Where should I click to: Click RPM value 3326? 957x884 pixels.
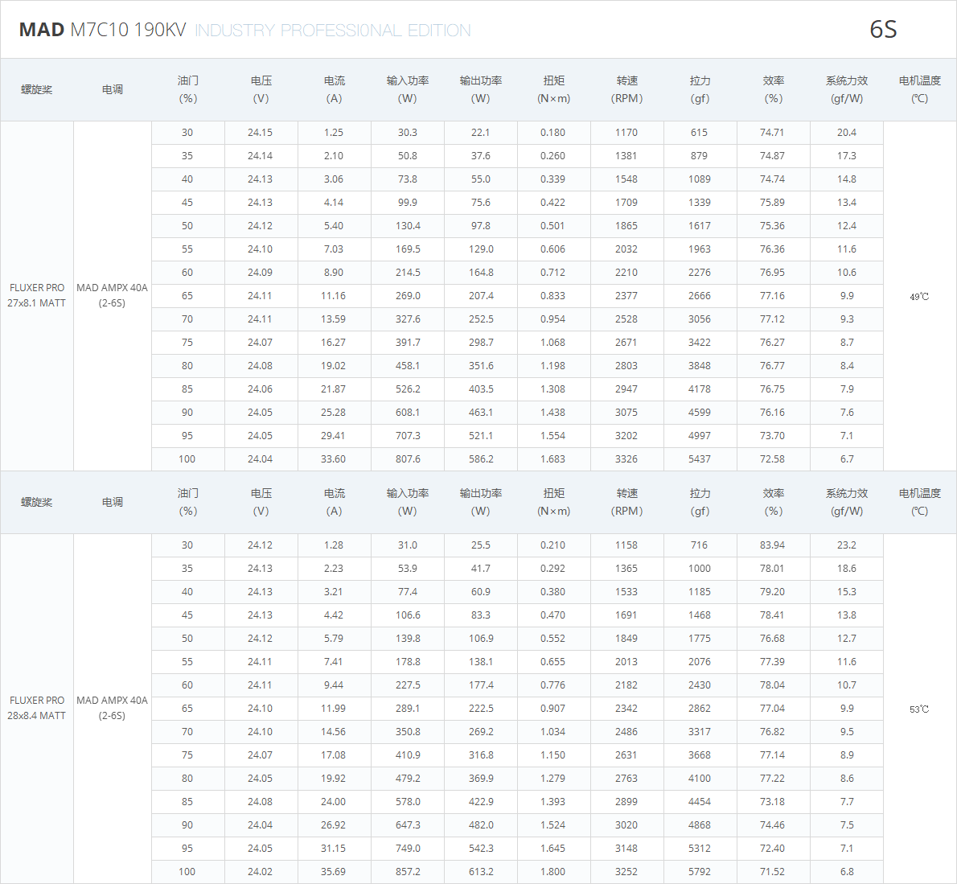[x=626, y=459]
